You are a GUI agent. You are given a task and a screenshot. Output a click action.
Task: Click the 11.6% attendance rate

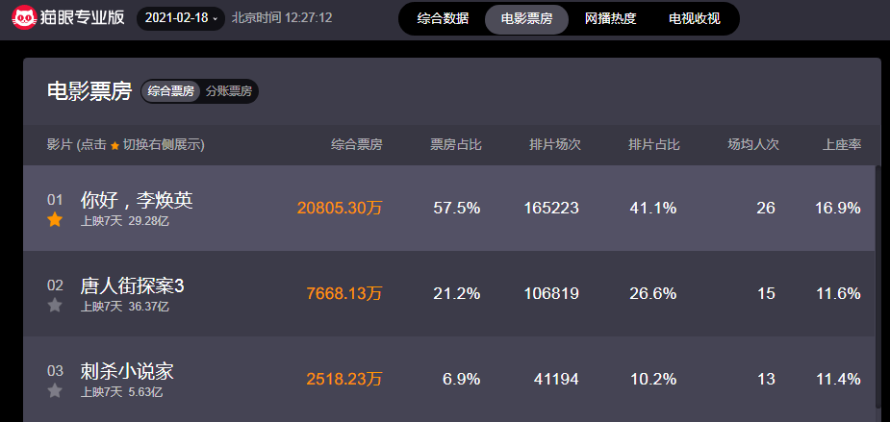(x=838, y=294)
